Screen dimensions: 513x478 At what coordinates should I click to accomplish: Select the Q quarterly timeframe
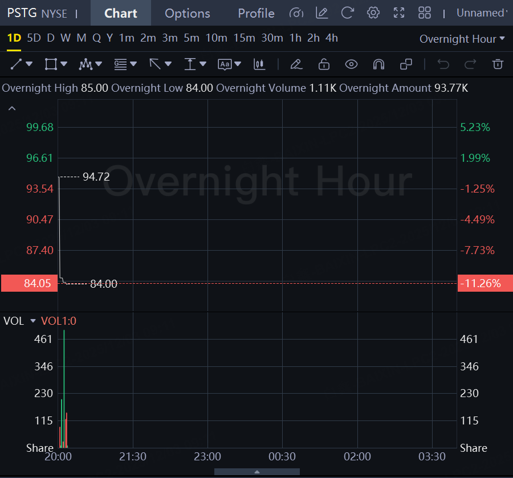click(x=96, y=38)
